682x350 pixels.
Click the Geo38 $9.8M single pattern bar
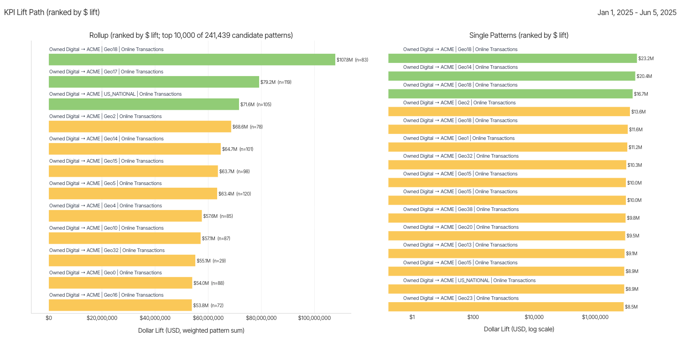(507, 218)
